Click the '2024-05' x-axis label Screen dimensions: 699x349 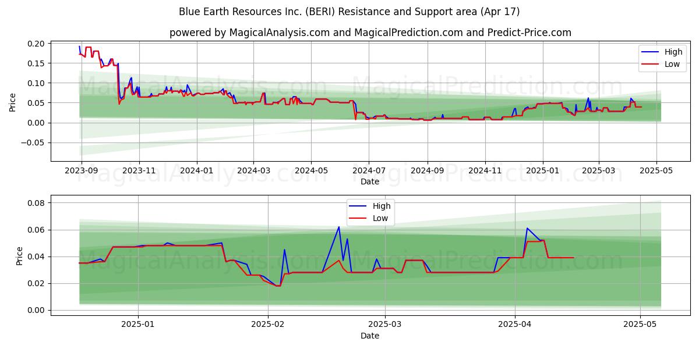tap(311, 170)
